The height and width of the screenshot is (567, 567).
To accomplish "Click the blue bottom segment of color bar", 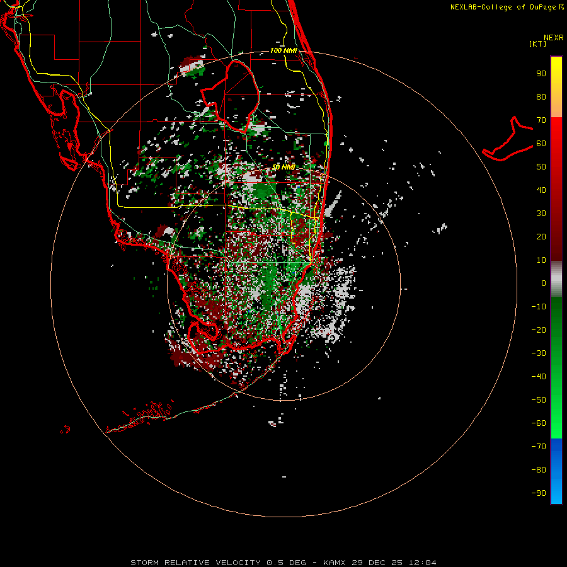I will click(x=556, y=471).
